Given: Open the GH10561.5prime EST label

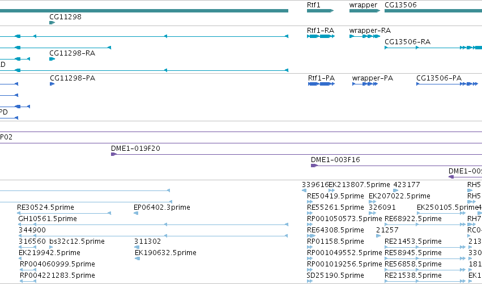Looking at the screenshot, I should pyautogui.click(x=48, y=219).
